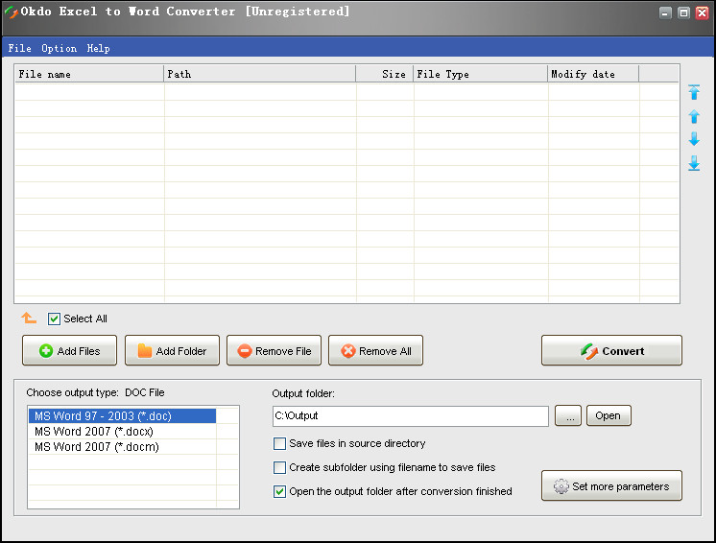
Task: Enable Save files in source directory
Action: click(279, 443)
